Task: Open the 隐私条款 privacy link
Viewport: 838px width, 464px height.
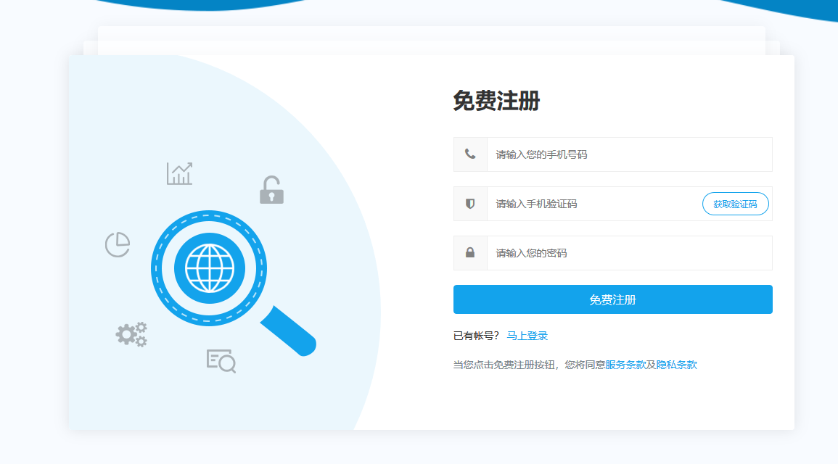Action: (676, 365)
